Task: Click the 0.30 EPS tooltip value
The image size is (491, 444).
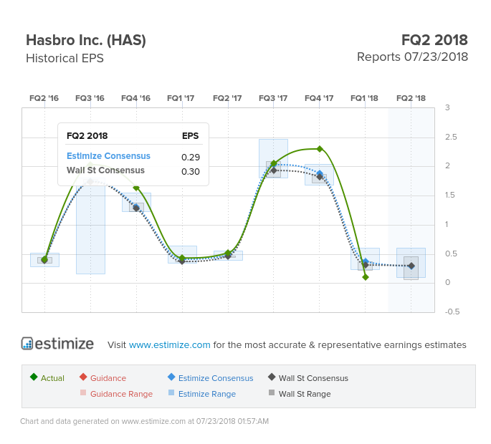Action: tap(191, 171)
